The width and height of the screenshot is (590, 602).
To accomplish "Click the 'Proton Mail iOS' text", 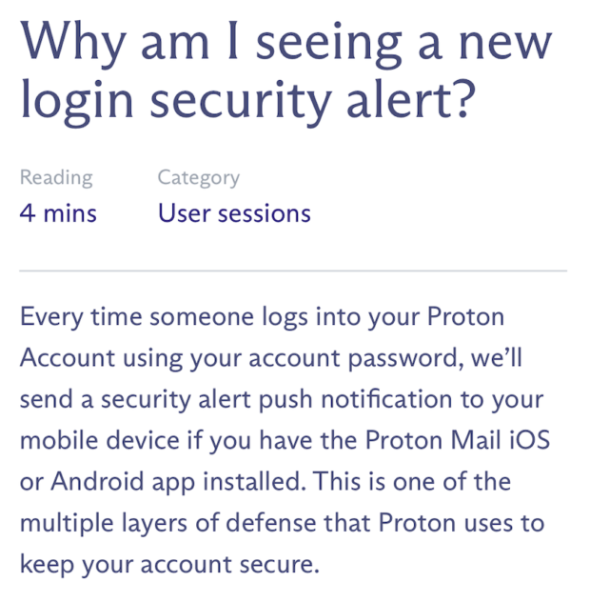I will 458,440.
